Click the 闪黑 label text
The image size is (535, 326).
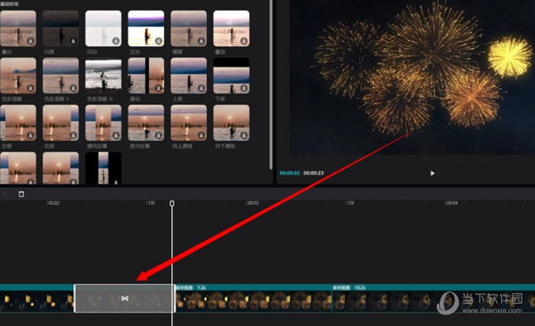pyautogui.click(x=49, y=52)
